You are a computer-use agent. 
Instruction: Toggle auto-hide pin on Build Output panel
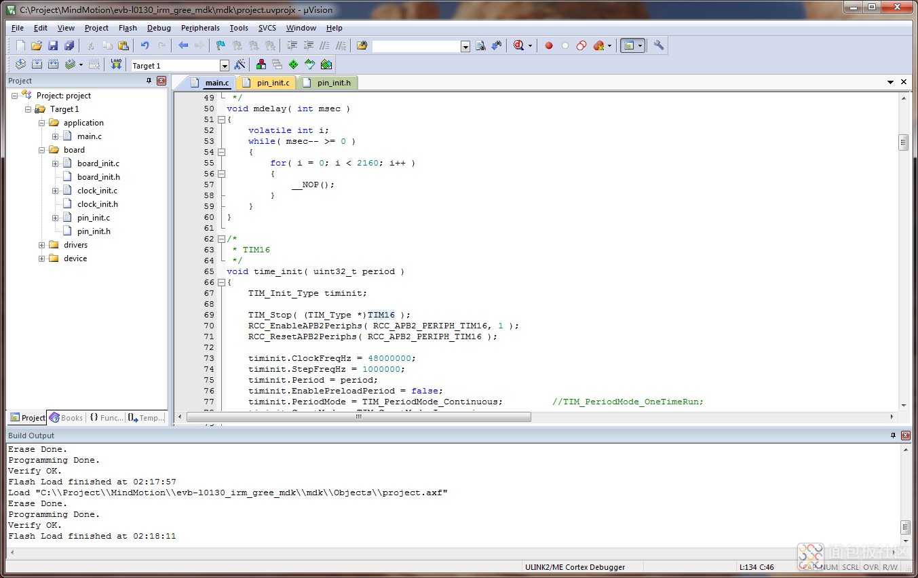click(x=893, y=436)
